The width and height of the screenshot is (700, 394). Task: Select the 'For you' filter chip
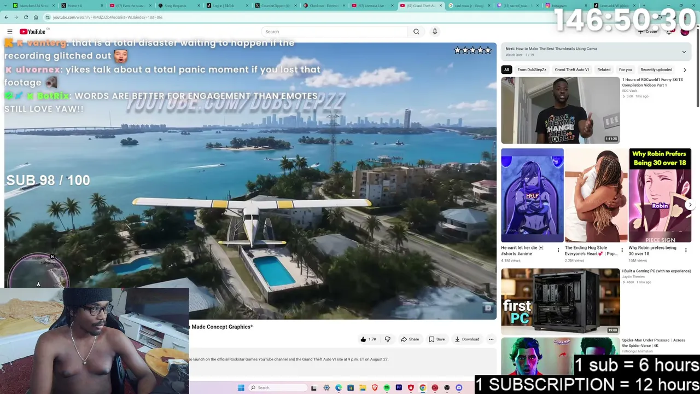pos(625,69)
